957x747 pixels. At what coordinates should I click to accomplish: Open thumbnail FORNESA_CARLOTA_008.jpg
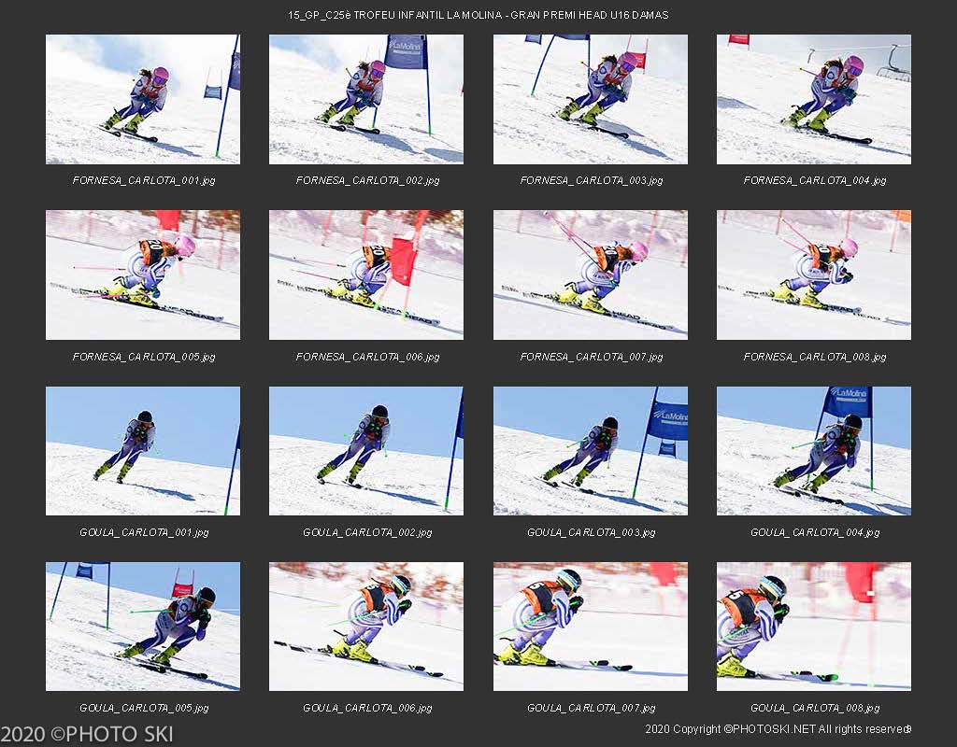[x=814, y=275]
